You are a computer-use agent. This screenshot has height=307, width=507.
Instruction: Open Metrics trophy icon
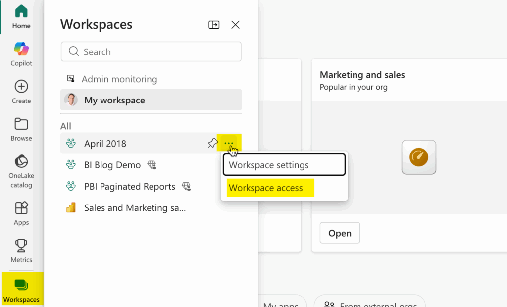(21, 251)
